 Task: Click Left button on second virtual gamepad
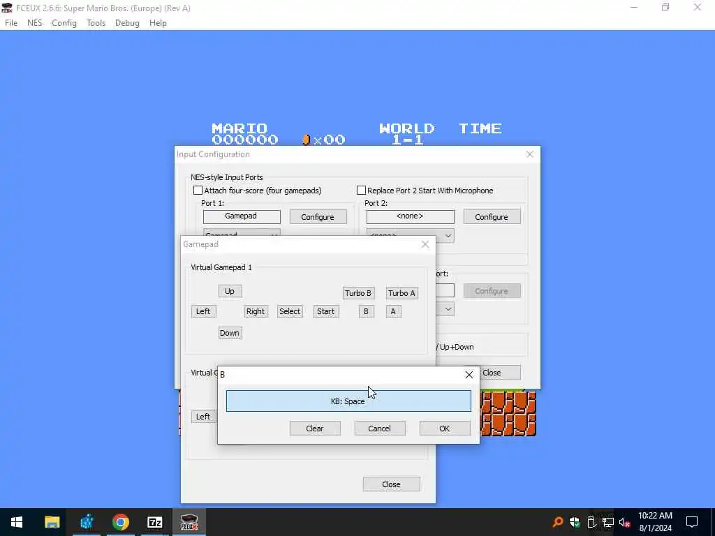pos(203,417)
